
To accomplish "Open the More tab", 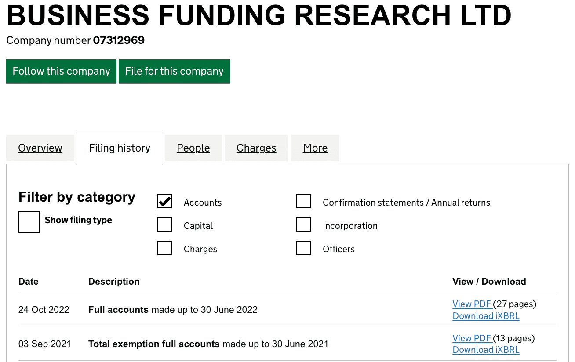I will pos(315,148).
